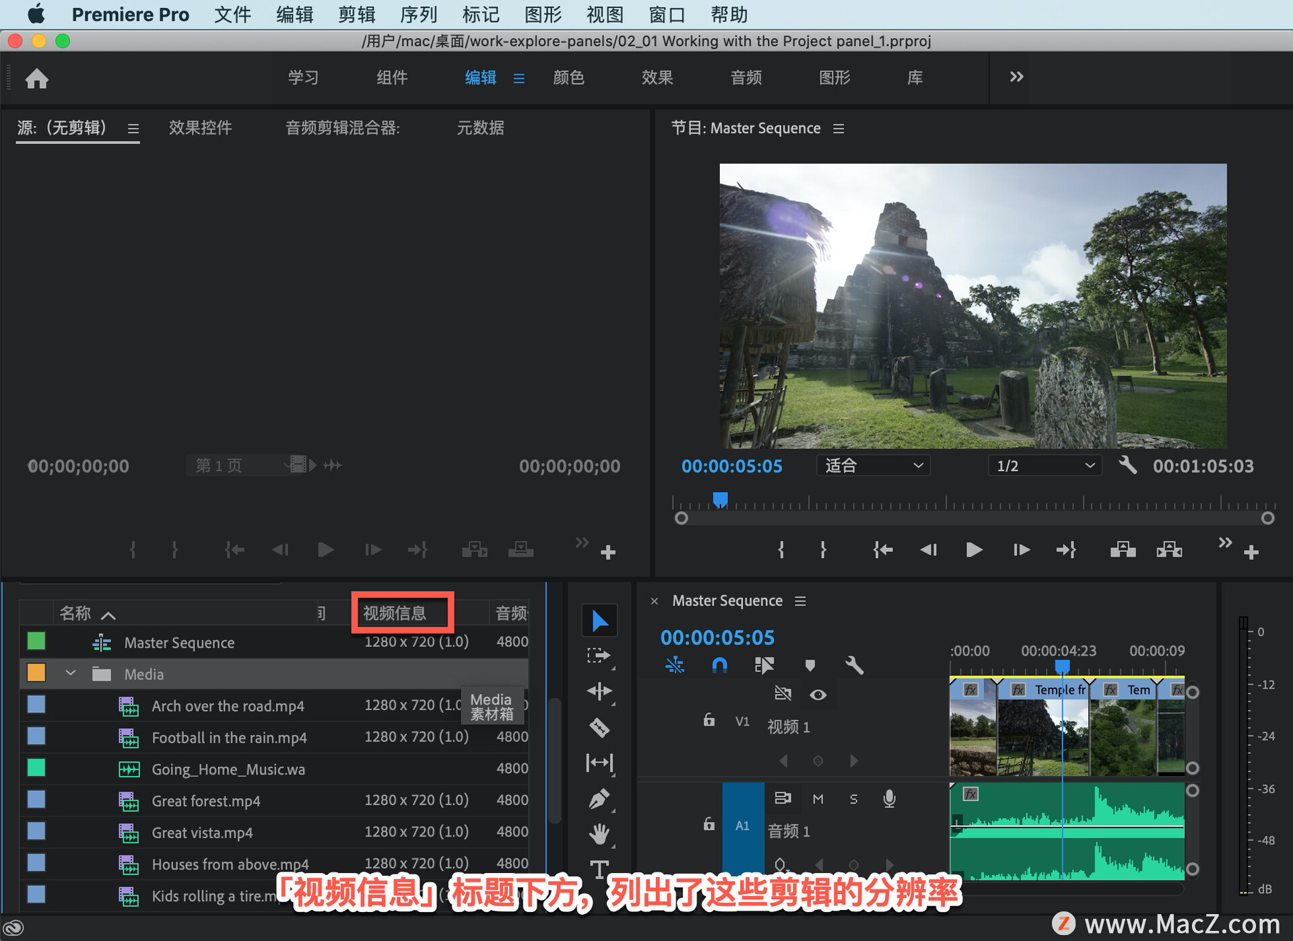Image resolution: width=1293 pixels, height=941 pixels.
Task: Open the 文件 menu
Action: click(232, 14)
